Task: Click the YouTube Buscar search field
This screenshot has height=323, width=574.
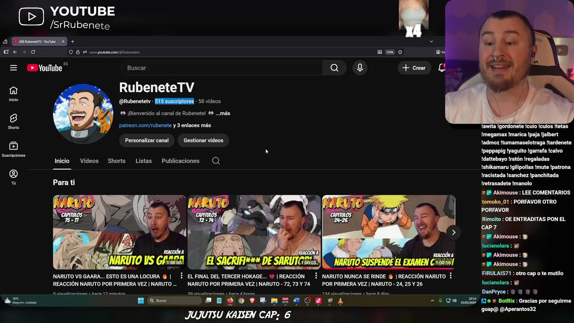Action: coord(222,68)
